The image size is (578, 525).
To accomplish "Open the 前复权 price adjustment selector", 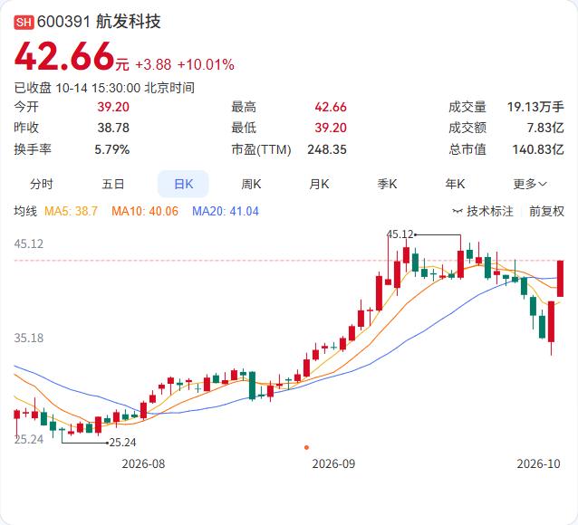I will pyautogui.click(x=546, y=211).
